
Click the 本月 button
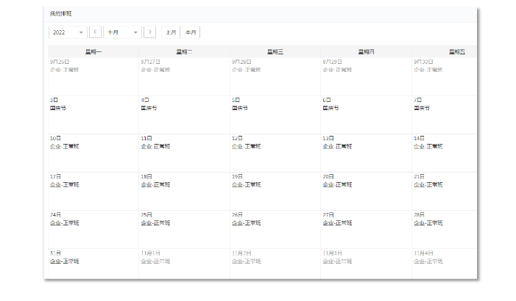click(191, 32)
